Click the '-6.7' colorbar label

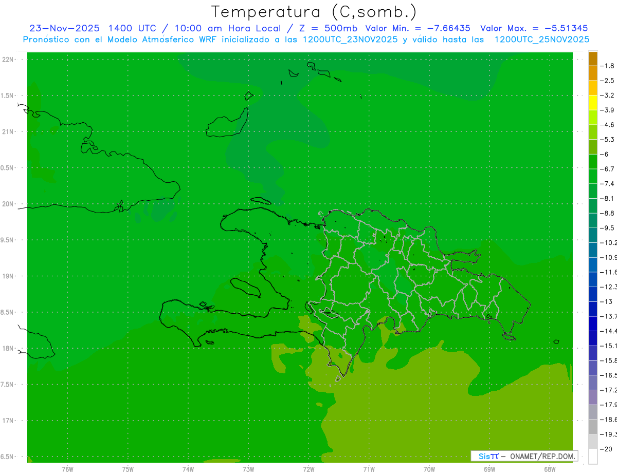(608, 169)
